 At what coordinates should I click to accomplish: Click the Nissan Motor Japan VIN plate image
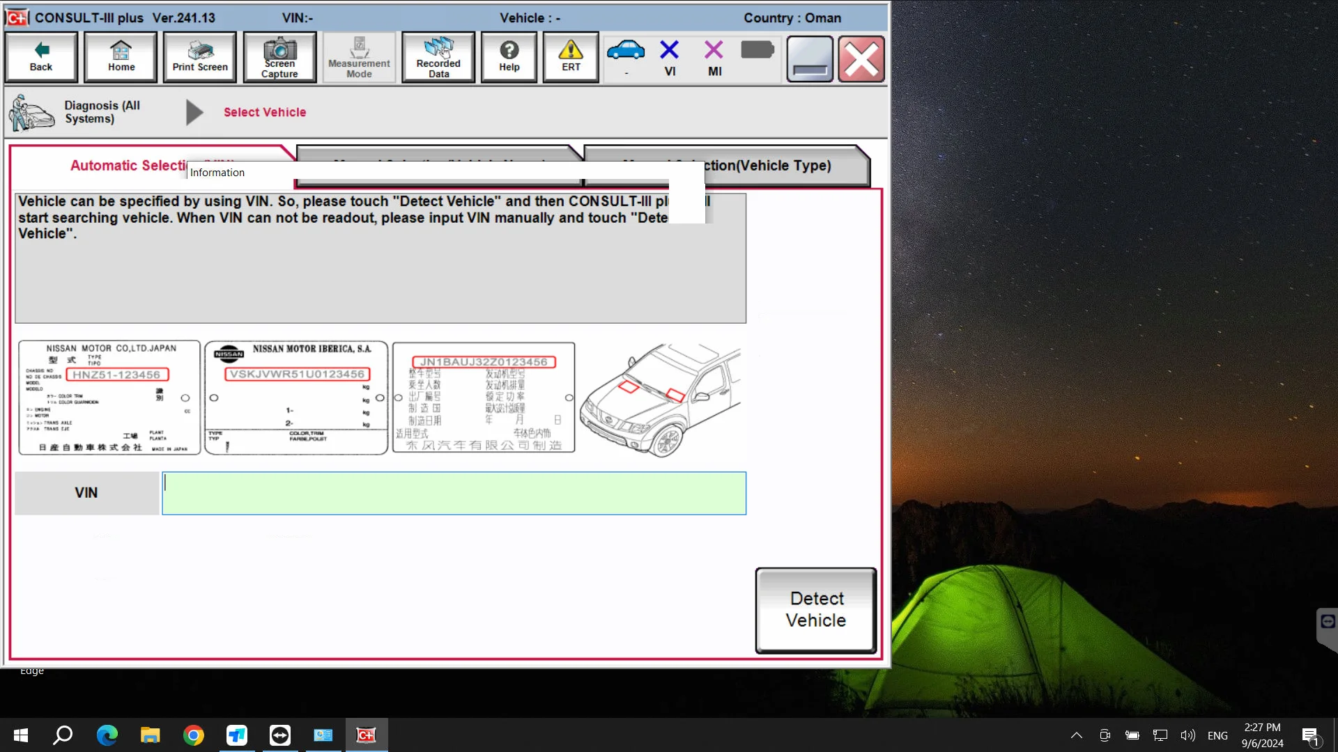[x=109, y=398]
